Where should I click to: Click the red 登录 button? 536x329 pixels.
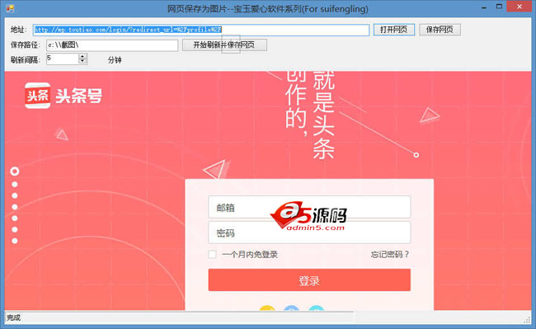[309, 280]
